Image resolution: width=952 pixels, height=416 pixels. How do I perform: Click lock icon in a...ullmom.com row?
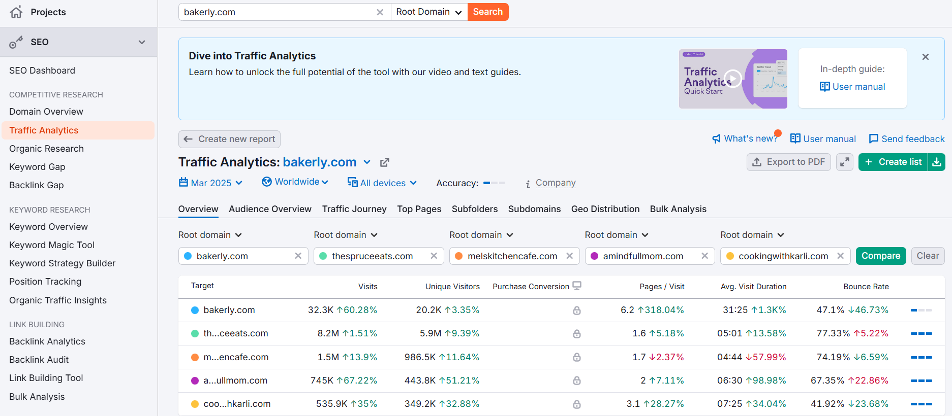pos(577,380)
